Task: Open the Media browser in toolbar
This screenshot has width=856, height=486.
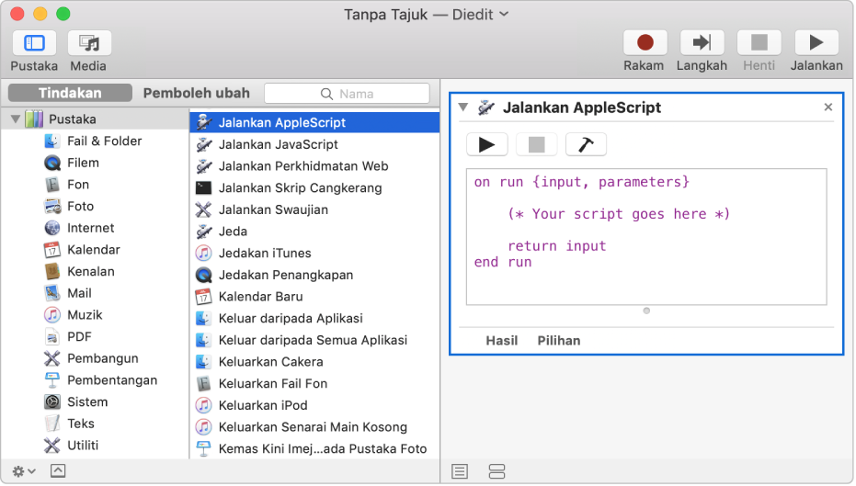Action: point(89,43)
